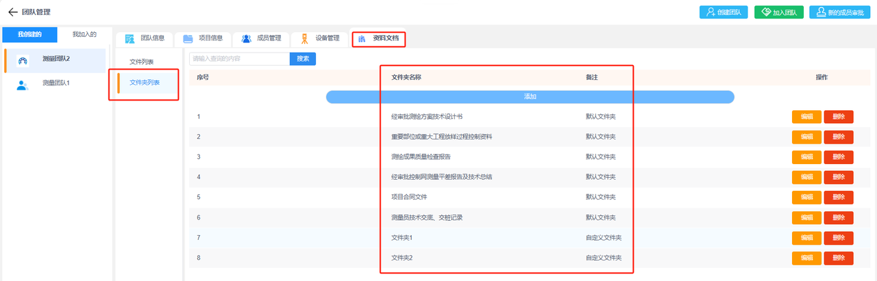The width and height of the screenshot is (877, 281).
Task: Click the 设备管理 instrument icon
Action: 304,39
